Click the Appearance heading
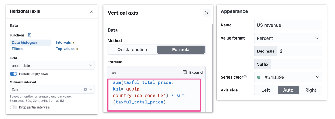 pyautogui.click(x=234, y=11)
